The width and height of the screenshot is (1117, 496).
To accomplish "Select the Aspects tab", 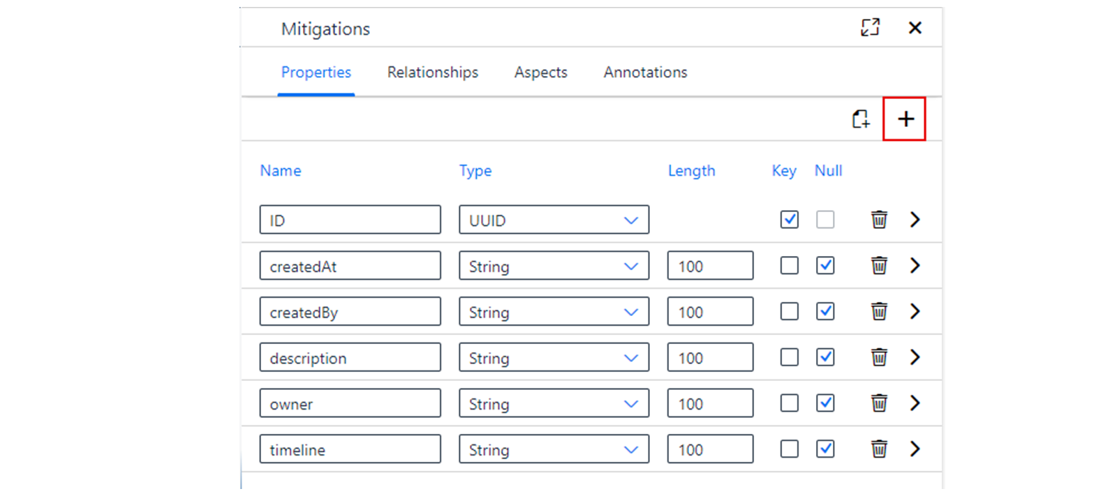I will pos(541,73).
